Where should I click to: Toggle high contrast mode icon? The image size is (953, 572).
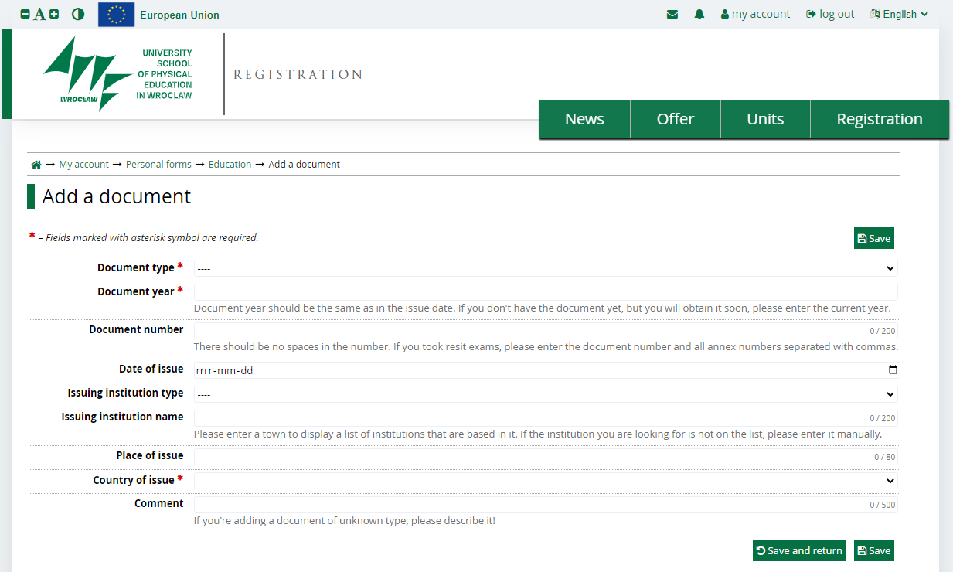pyautogui.click(x=78, y=14)
